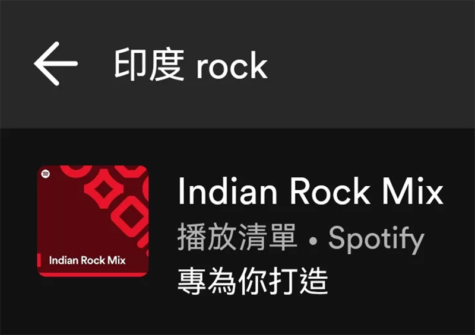This screenshot has width=475, height=335.
Task: Open the Indian Rock Mix cover thumbnail
Action: pos(93,221)
